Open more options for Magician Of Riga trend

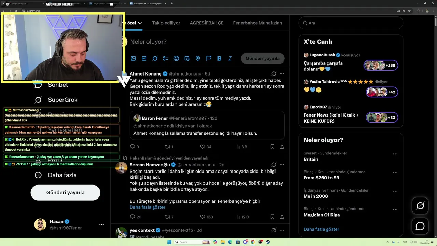click(x=395, y=209)
